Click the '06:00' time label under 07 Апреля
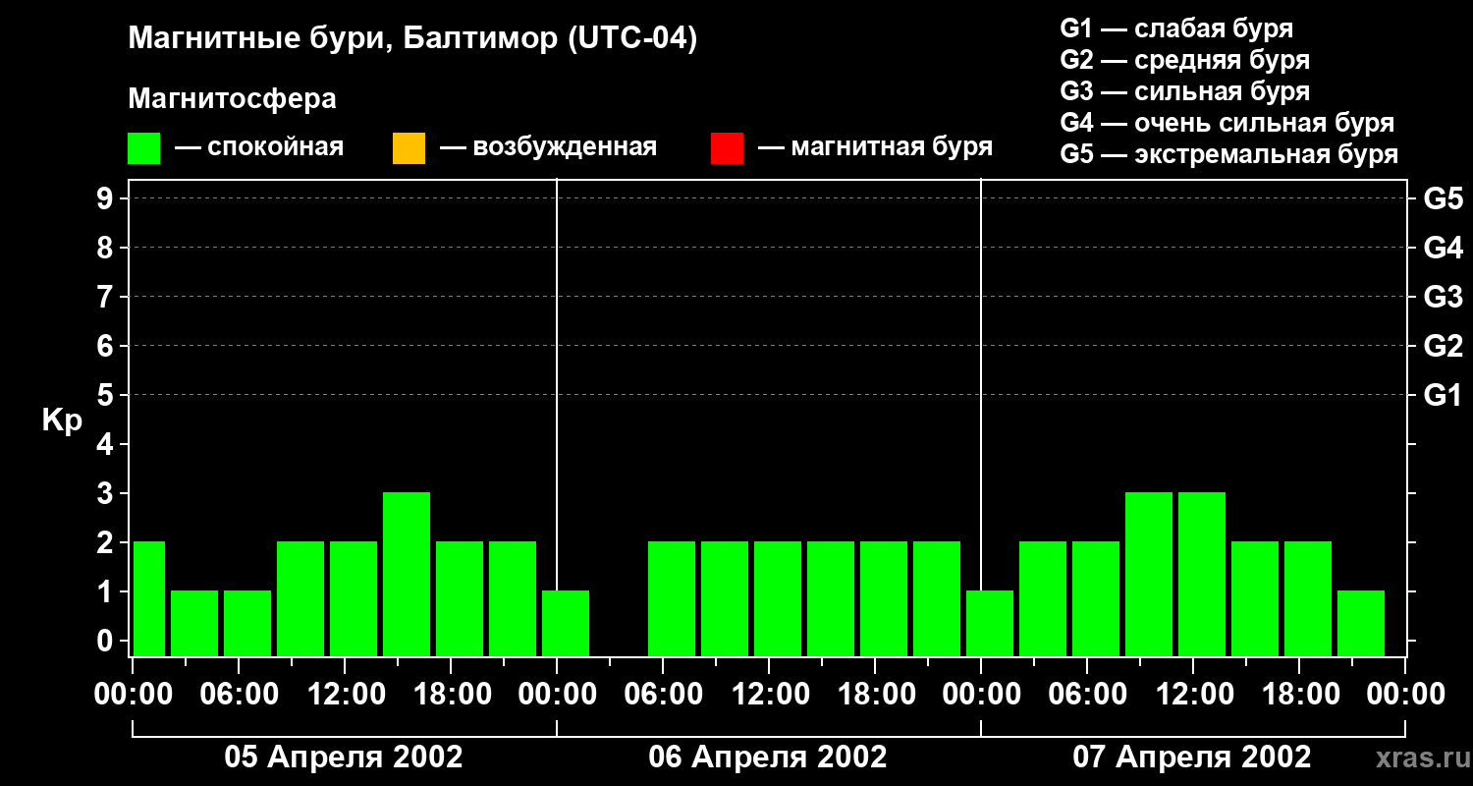This screenshot has height=786, width=1473. [1087, 695]
